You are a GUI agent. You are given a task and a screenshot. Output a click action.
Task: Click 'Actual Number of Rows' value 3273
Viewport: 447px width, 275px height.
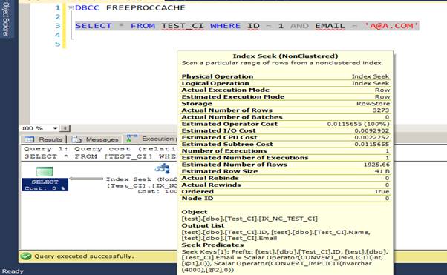(x=381, y=110)
